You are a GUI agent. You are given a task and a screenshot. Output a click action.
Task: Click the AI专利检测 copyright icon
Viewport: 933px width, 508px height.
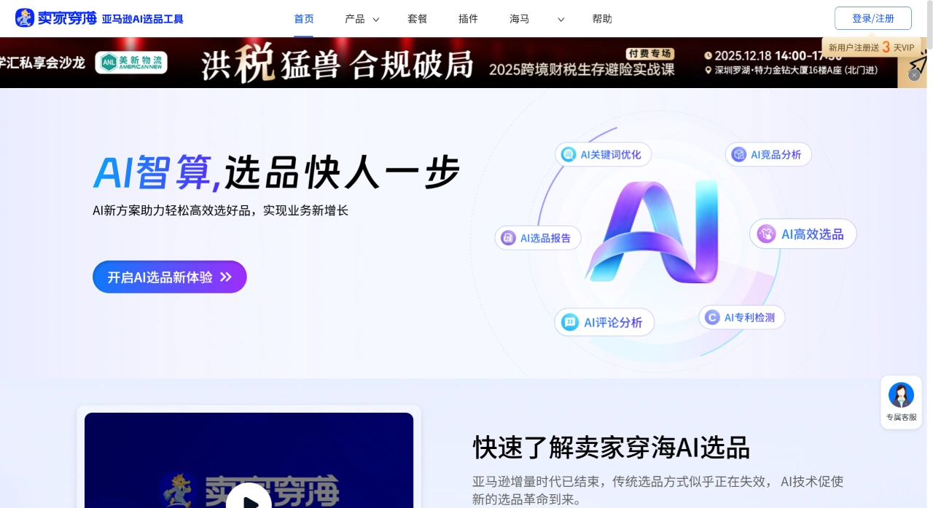712,317
